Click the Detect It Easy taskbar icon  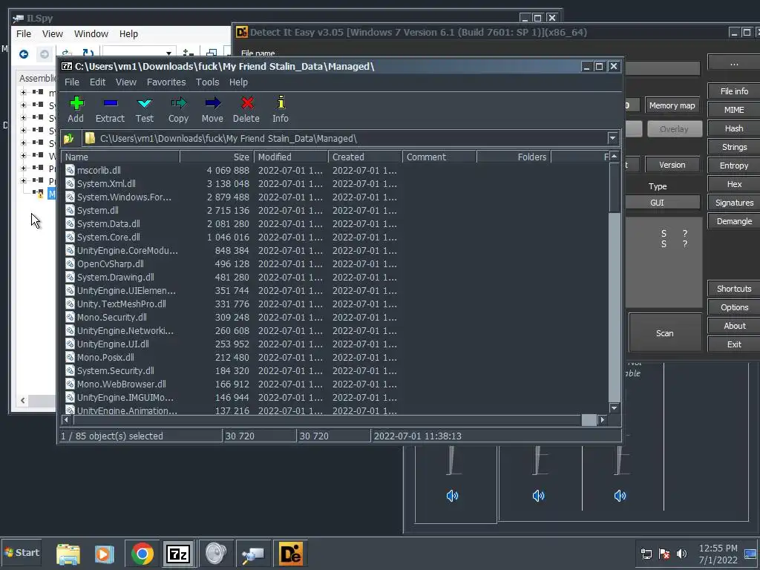[x=290, y=554]
